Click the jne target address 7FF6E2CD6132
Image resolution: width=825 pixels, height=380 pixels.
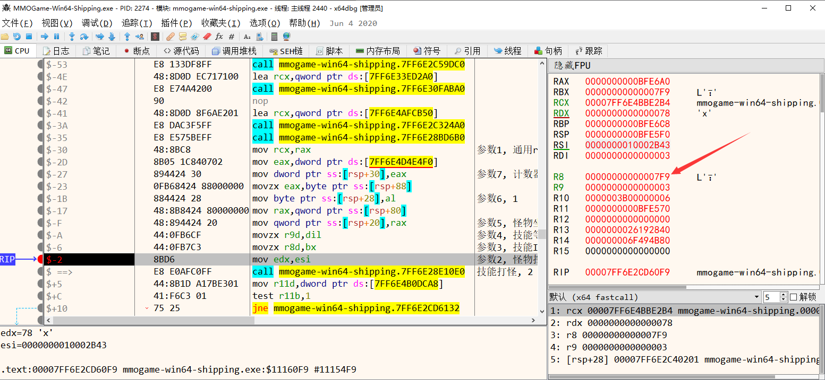click(366, 308)
